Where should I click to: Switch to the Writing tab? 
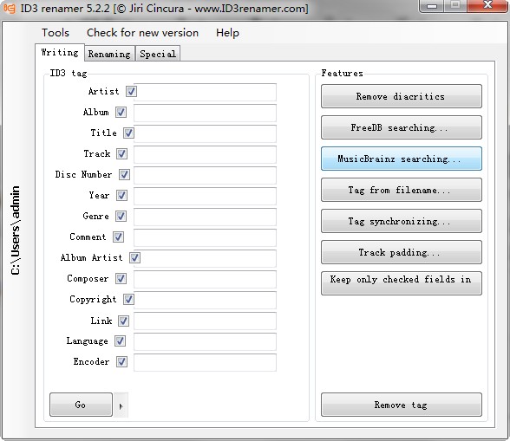(x=60, y=53)
